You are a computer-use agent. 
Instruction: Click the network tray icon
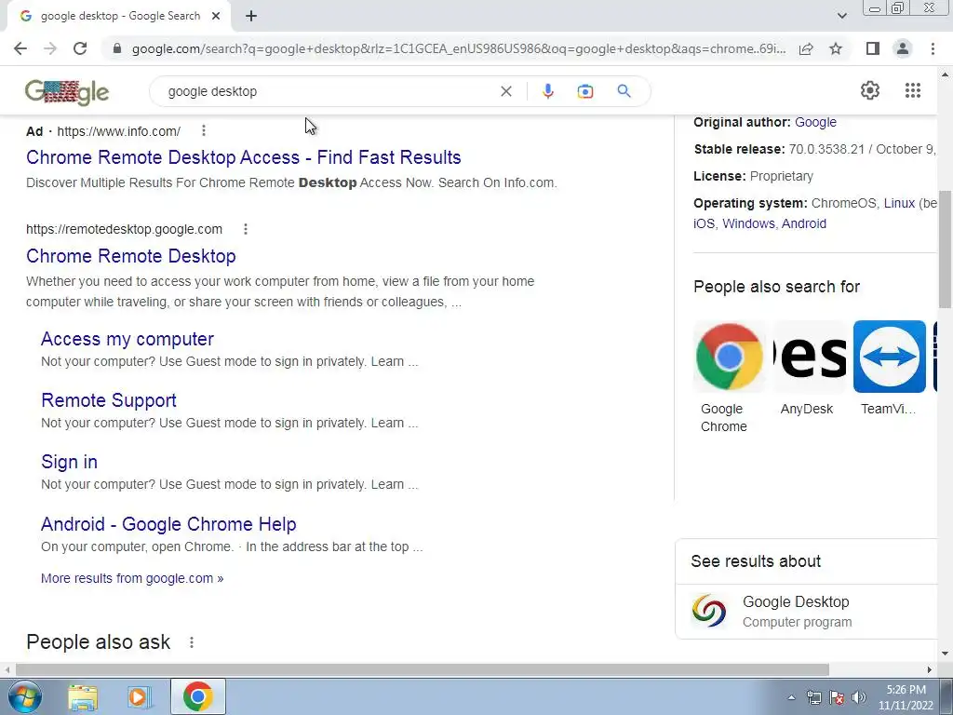click(x=813, y=697)
